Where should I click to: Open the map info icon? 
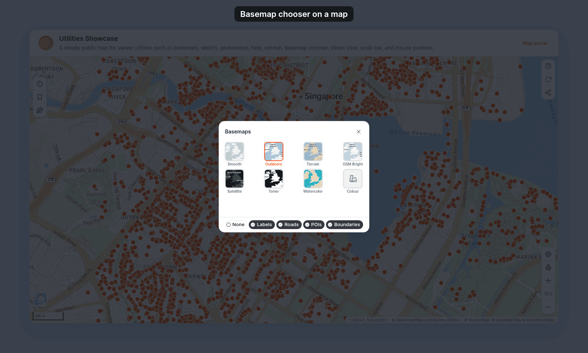coord(40,84)
